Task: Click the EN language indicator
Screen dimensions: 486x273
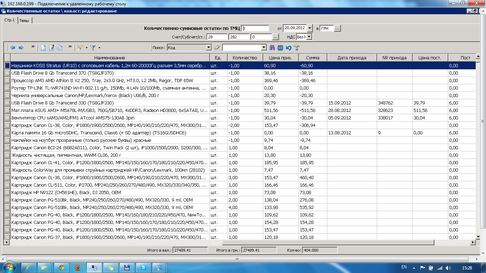Action: tap(404, 267)
